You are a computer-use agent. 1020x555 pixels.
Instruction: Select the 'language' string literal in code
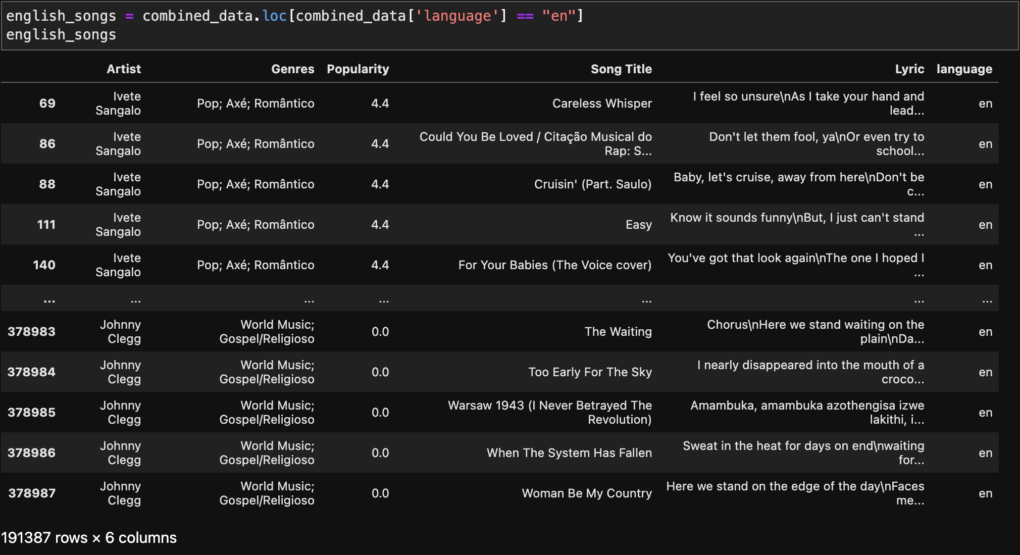click(x=457, y=16)
